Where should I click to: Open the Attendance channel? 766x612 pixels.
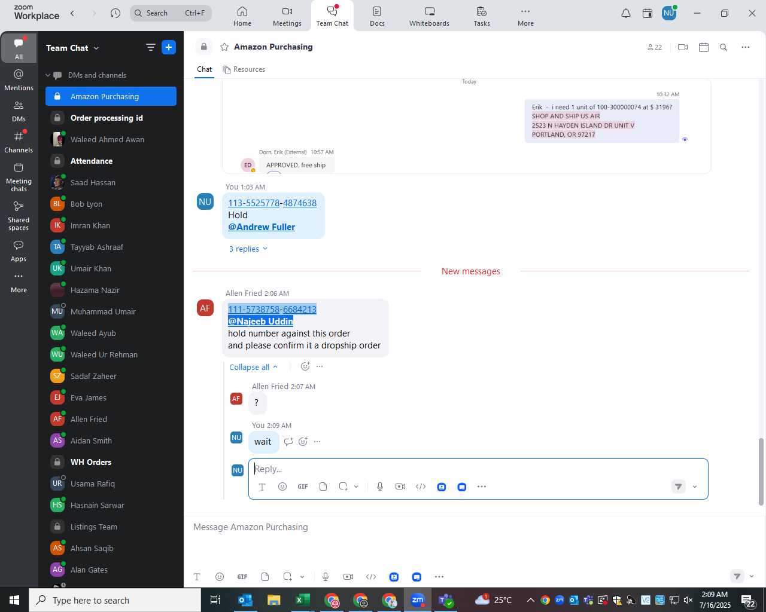click(111, 161)
